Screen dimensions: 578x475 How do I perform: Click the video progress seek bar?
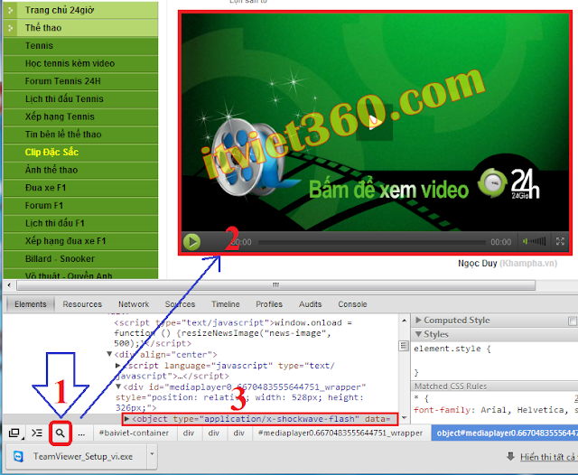click(x=372, y=242)
